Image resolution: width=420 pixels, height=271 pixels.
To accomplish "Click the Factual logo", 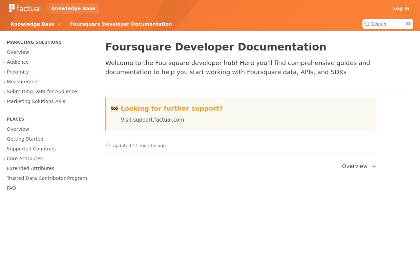I will click(25, 8).
